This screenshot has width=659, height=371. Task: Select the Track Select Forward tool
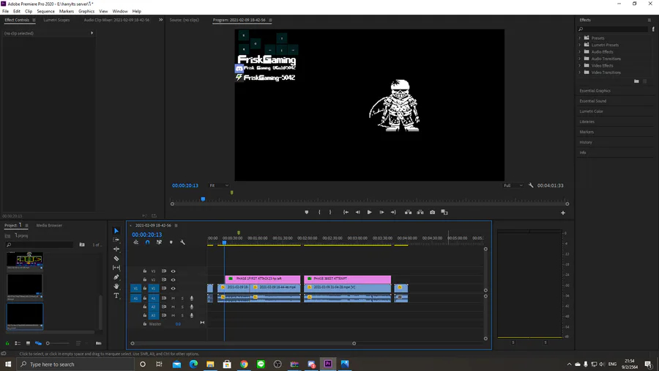(x=116, y=240)
